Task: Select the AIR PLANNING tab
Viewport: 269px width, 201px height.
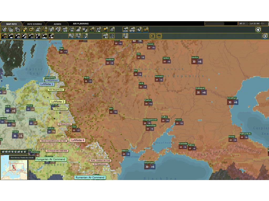Action: point(81,24)
